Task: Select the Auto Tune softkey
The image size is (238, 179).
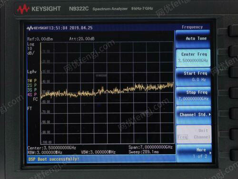Action: point(193,39)
